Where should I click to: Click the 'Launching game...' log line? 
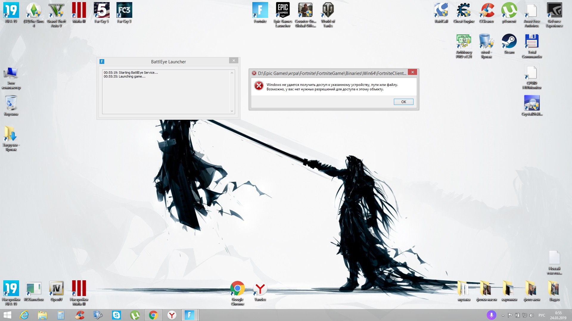click(x=125, y=76)
